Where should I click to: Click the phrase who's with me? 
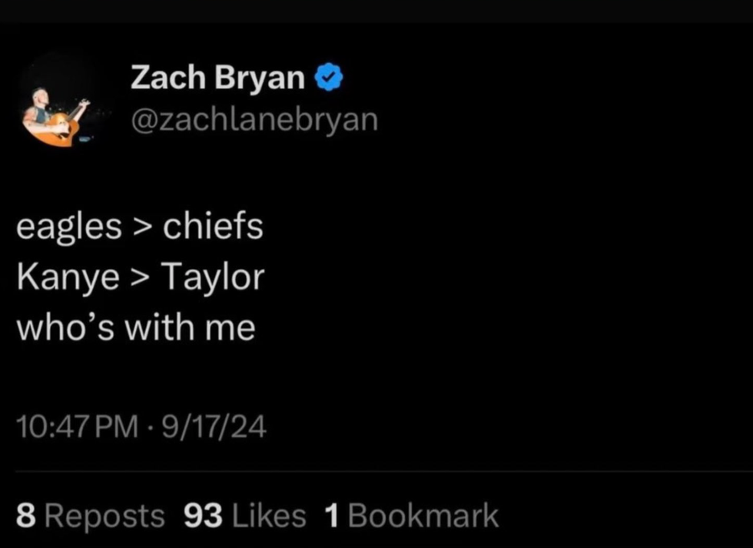(x=135, y=326)
